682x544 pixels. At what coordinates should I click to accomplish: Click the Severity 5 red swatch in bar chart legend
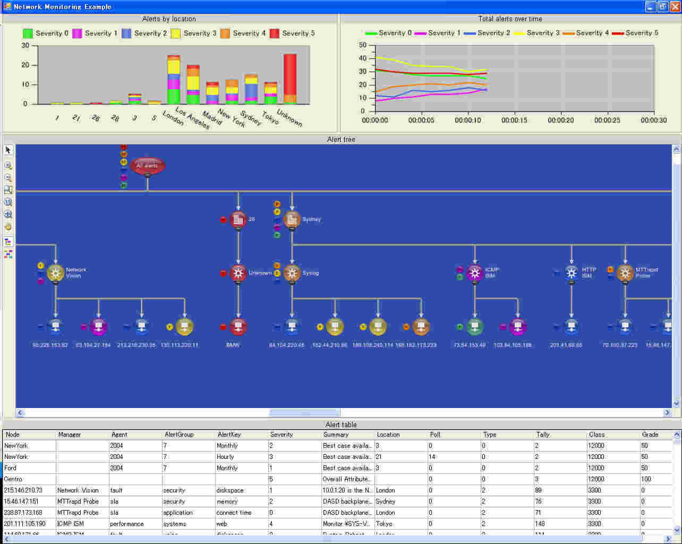click(275, 33)
